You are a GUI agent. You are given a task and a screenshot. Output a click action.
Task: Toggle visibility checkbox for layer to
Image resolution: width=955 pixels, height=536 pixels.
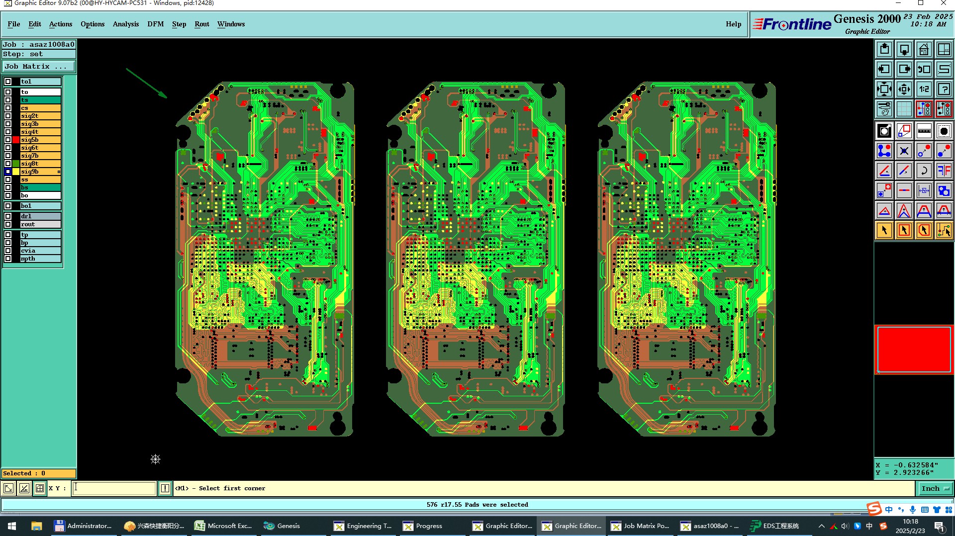[x=8, y=92]
